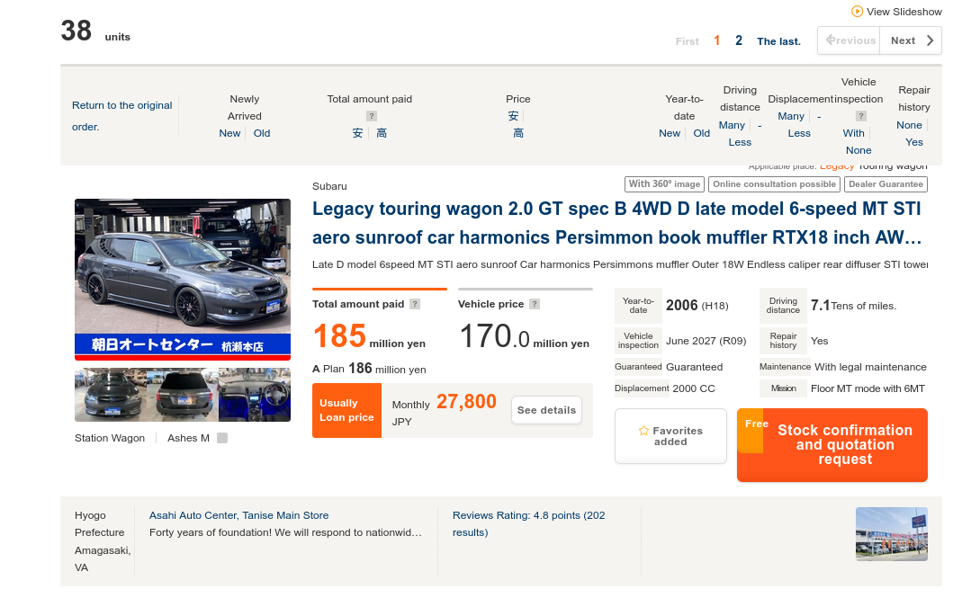The width and height of the screenshot is (971, 598).
Task: Click the Previous page button
Action: point(849,40)
